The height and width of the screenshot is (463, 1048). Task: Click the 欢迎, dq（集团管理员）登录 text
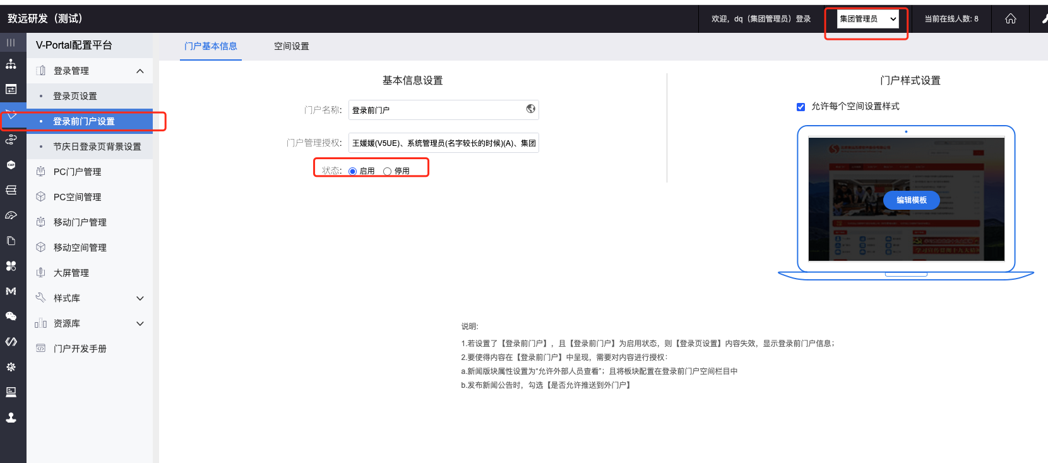click(761, 19)
